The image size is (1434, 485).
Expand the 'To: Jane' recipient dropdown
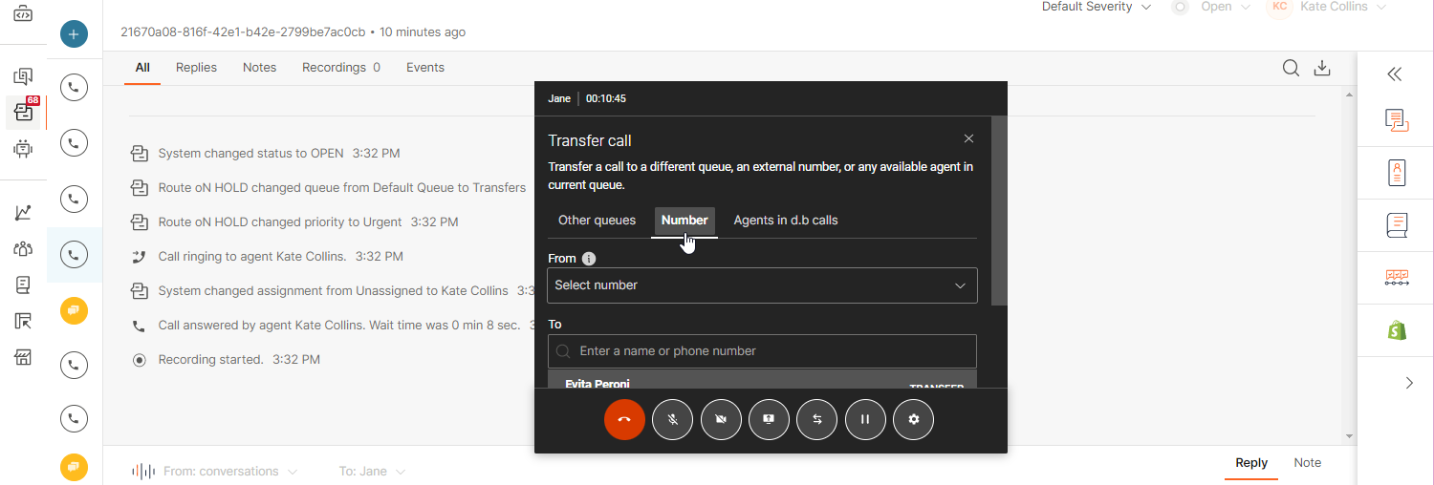pos(372,472)
